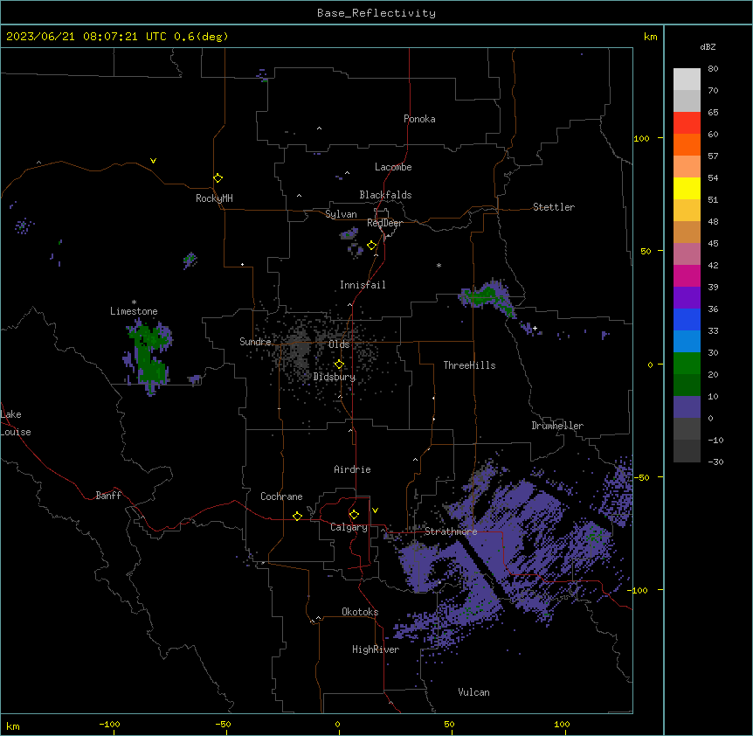The width and height of the screenshot is (753, 736).
Task: Click the yellow diamond marker south of RedDeer
Action: [372, 246]
